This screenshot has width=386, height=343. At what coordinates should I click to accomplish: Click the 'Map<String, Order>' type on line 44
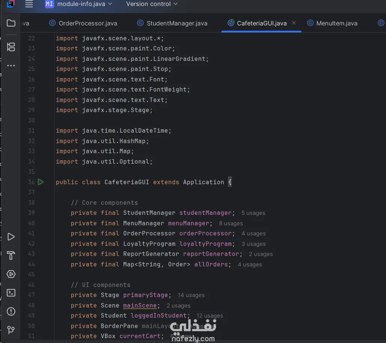(156, 265)
